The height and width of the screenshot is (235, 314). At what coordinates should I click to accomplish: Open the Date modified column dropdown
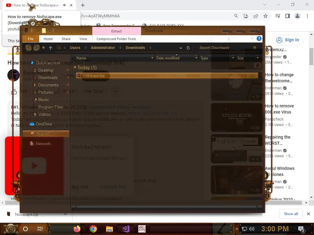coord(196,58)
